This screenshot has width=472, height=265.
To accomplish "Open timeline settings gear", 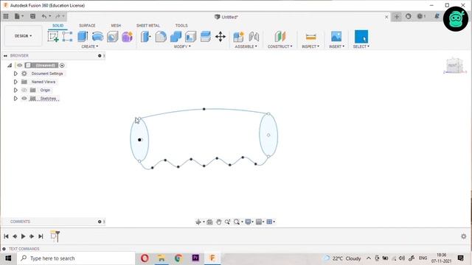I will point(464,236).
